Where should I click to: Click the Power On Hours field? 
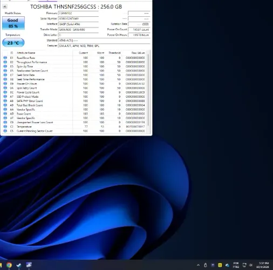[x=139, y=35]
